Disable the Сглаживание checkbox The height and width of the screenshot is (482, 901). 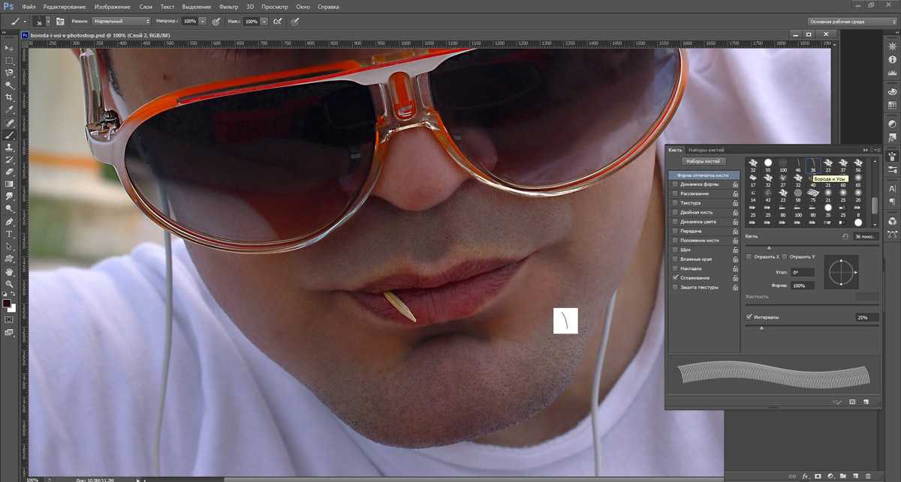675,278
